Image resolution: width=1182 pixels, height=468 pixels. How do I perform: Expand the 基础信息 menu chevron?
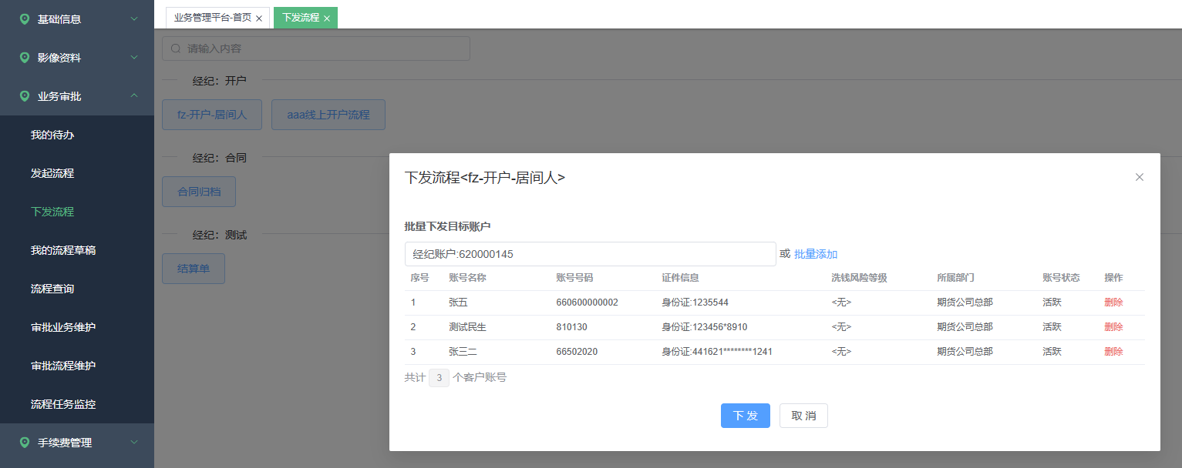[x=134, y=18]
